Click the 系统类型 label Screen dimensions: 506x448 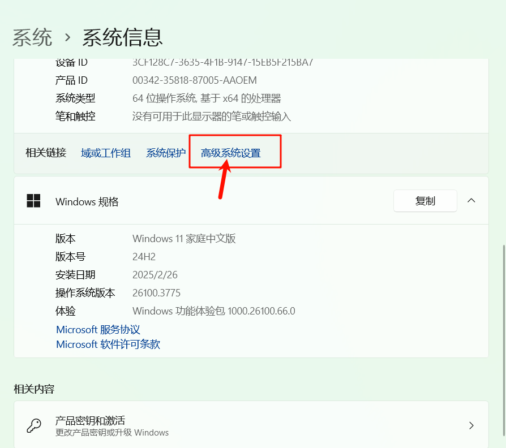(x=75, y=98)
